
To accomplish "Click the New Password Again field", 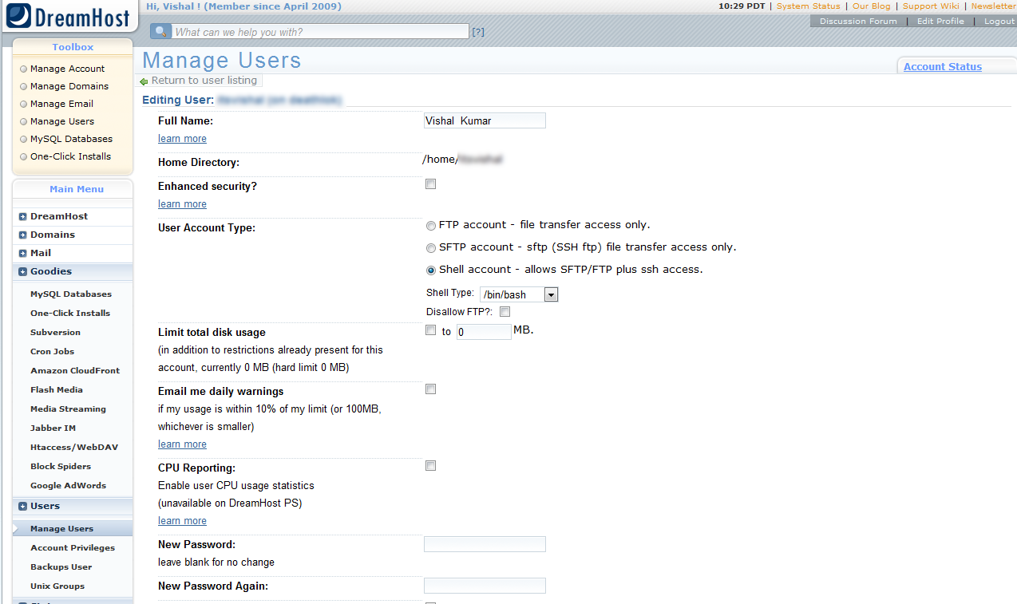I will 485,586.
